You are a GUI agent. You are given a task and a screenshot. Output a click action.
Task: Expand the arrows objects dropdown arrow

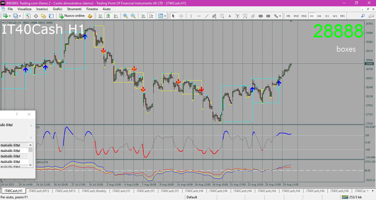[280, 16]
